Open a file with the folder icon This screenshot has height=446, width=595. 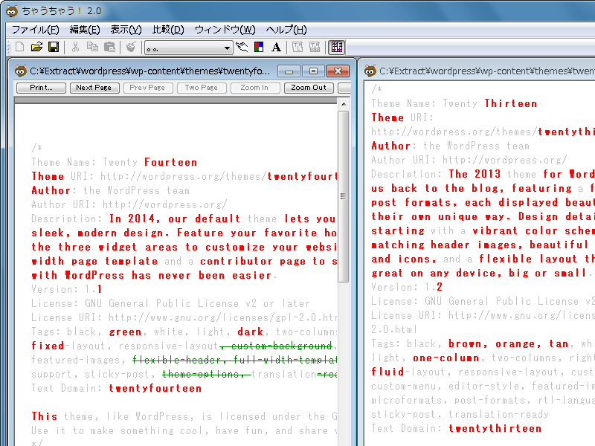[36, 47]
